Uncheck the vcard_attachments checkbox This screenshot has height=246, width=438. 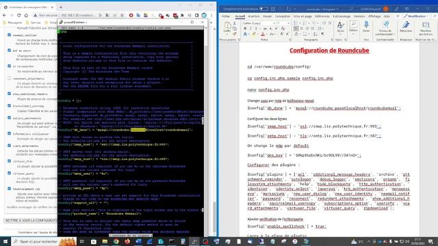pos(9,146)
